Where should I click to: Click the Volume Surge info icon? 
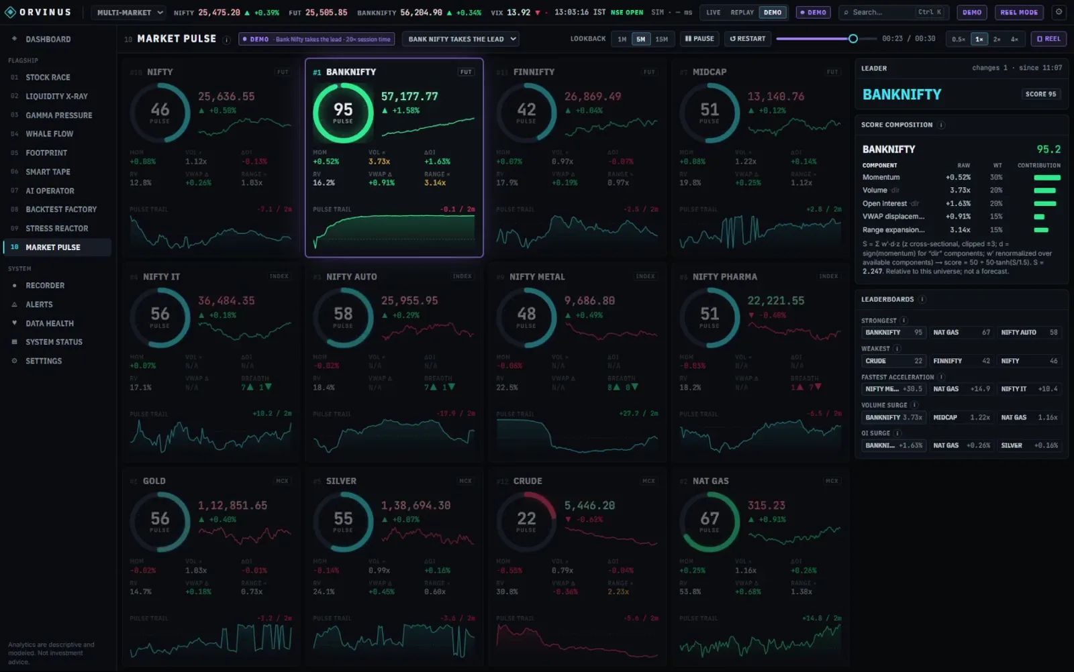click(914, 405)
